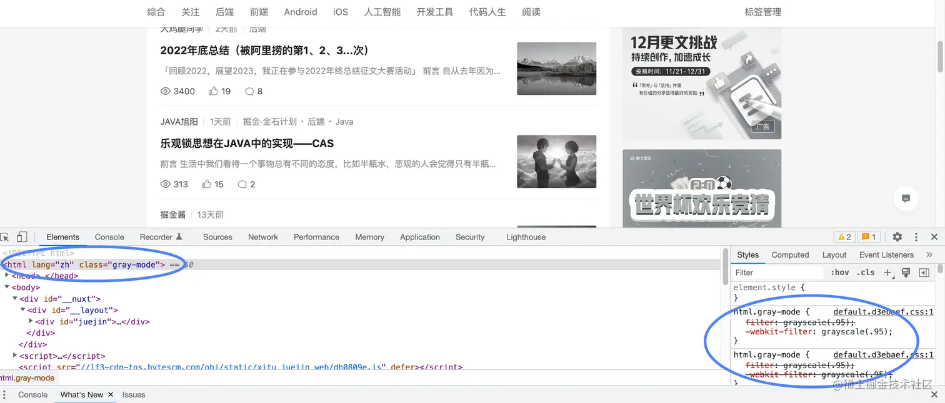Open the main Console panel tab
This screenshot has width=945, height=403.
click(109, 237)
